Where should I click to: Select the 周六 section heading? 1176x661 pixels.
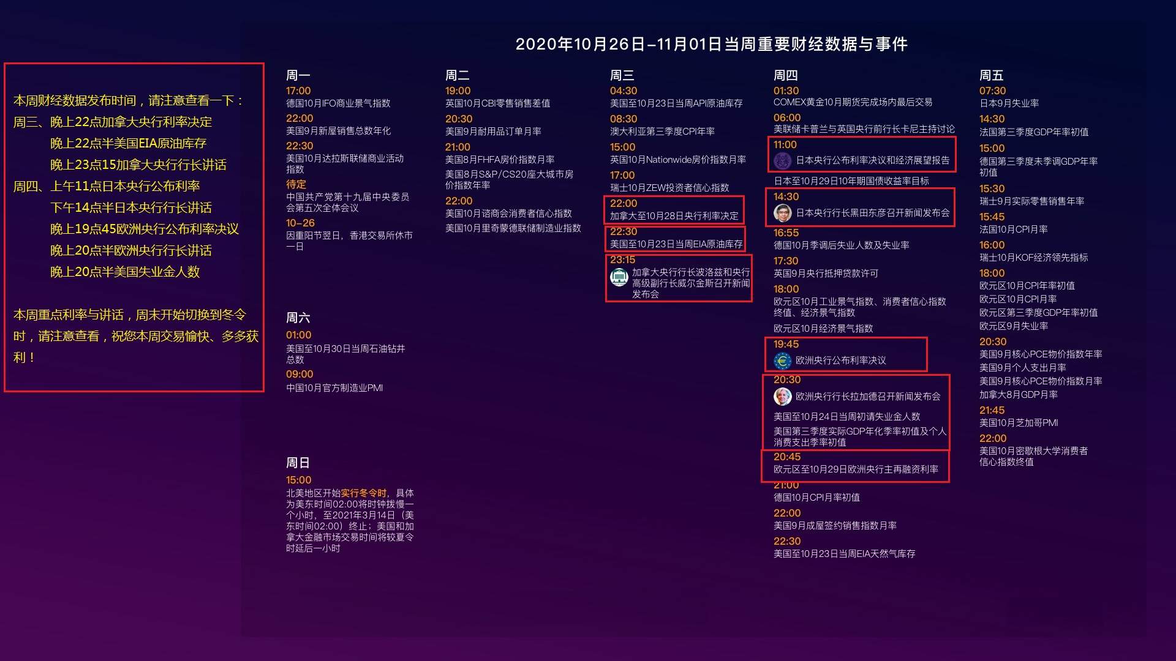298,318
